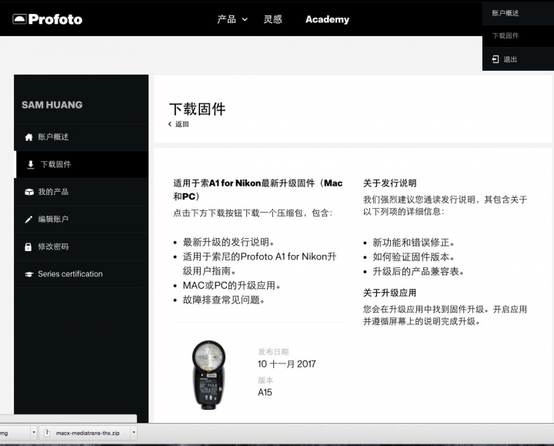Click the lock icon for 修改密码

click(28, 246)
